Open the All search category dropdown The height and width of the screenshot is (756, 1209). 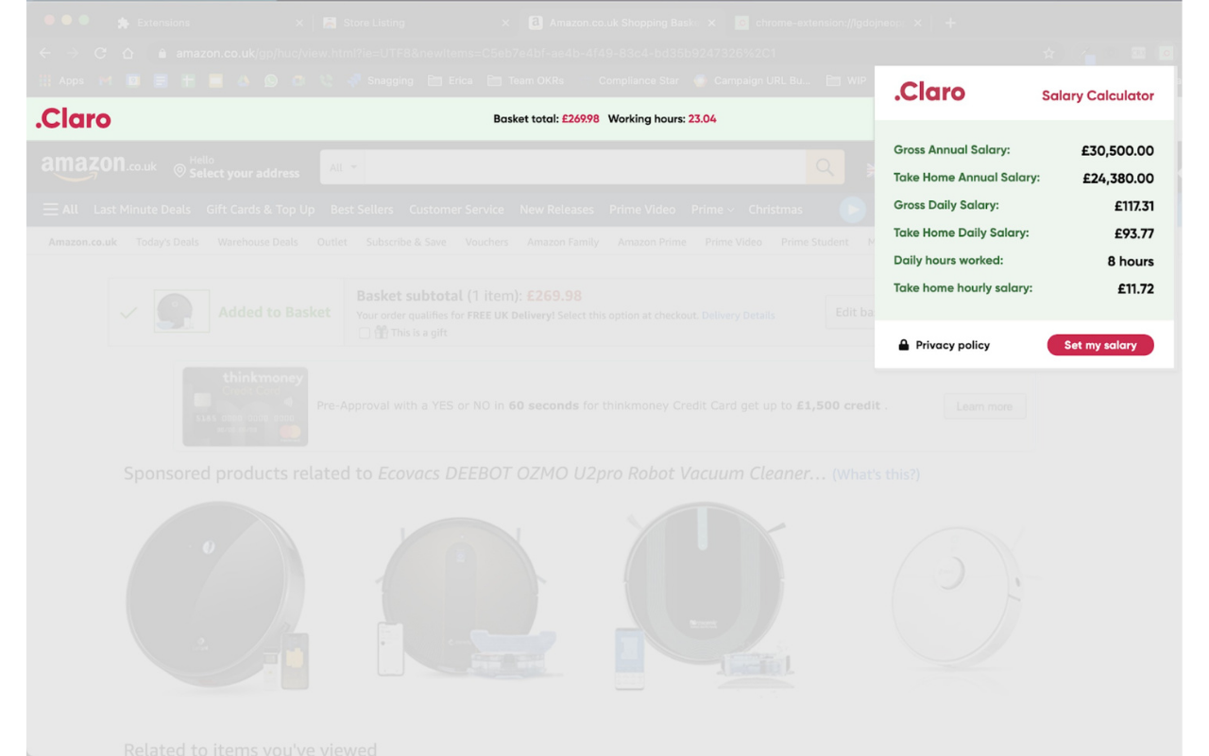coord(342,167)
